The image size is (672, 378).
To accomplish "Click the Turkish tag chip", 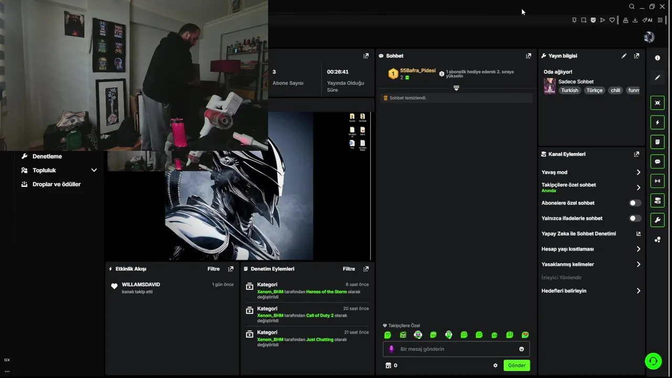I will click(x=569, y=90).
